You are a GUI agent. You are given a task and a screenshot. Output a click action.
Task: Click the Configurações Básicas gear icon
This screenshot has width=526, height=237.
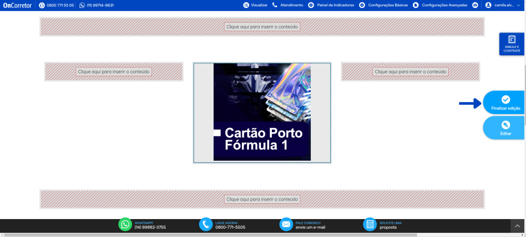(x=362, y=5)
